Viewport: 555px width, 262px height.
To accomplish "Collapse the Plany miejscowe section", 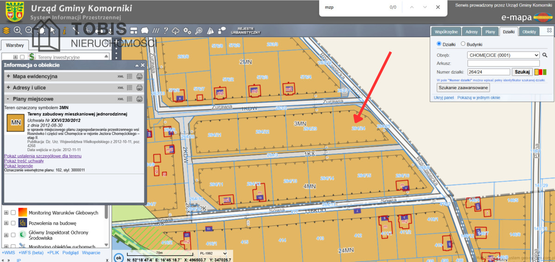I will point(8,99).
